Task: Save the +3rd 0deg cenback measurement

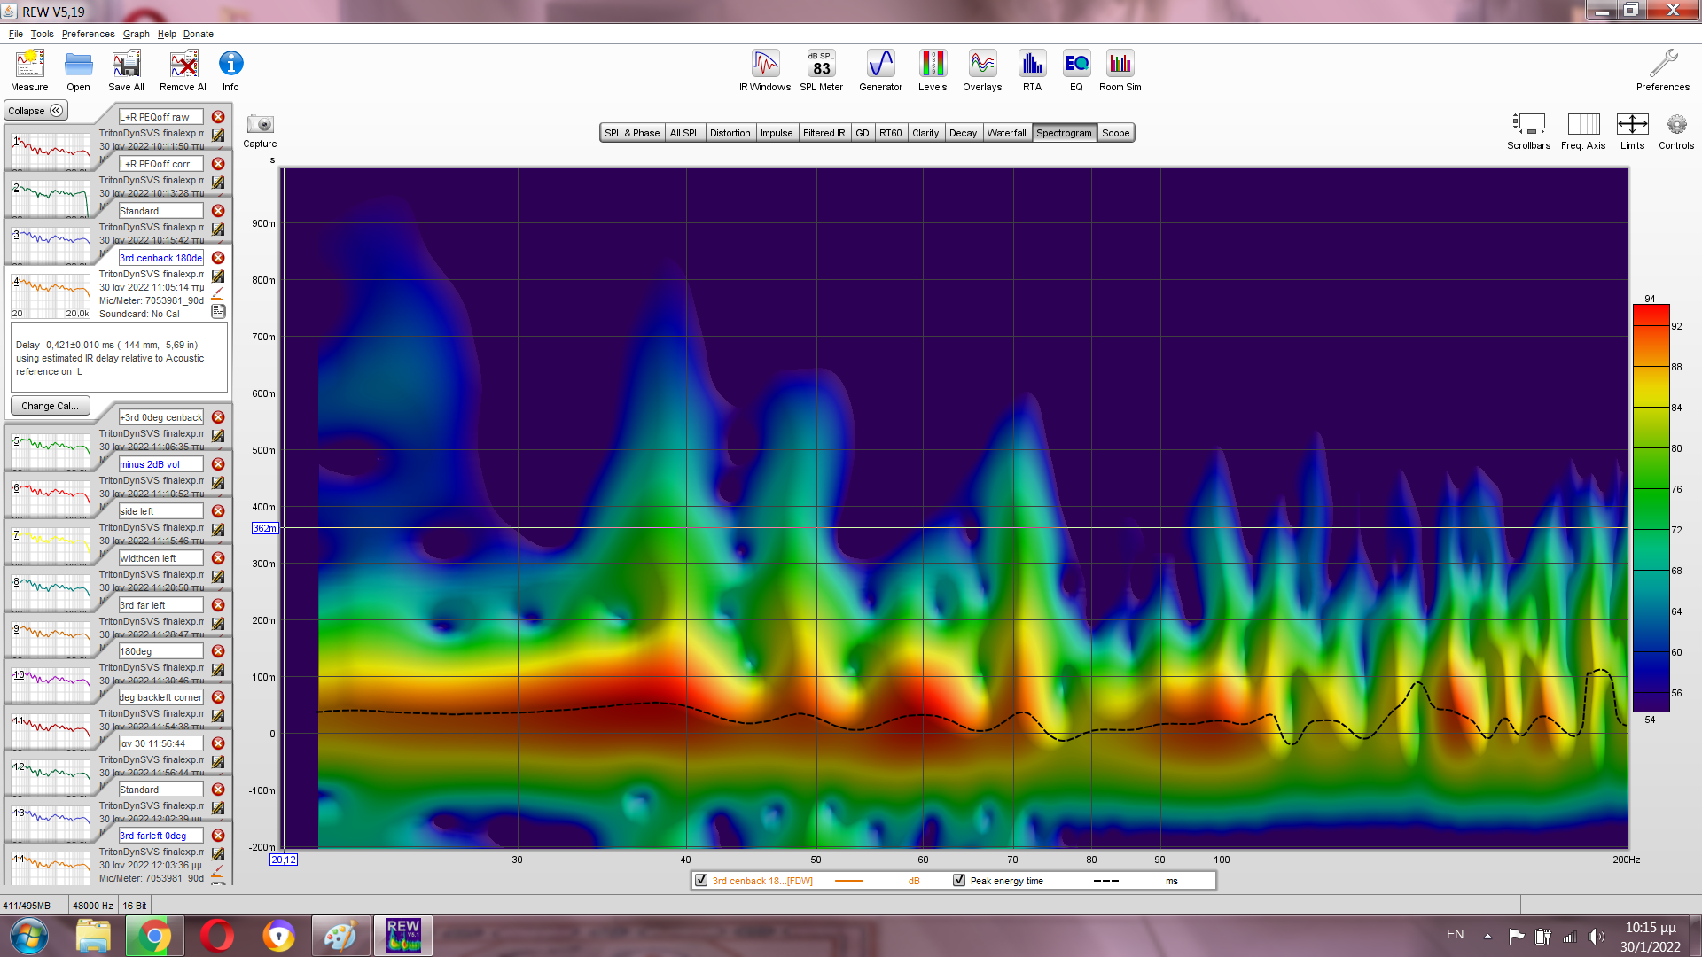Action: click(218, 436)
